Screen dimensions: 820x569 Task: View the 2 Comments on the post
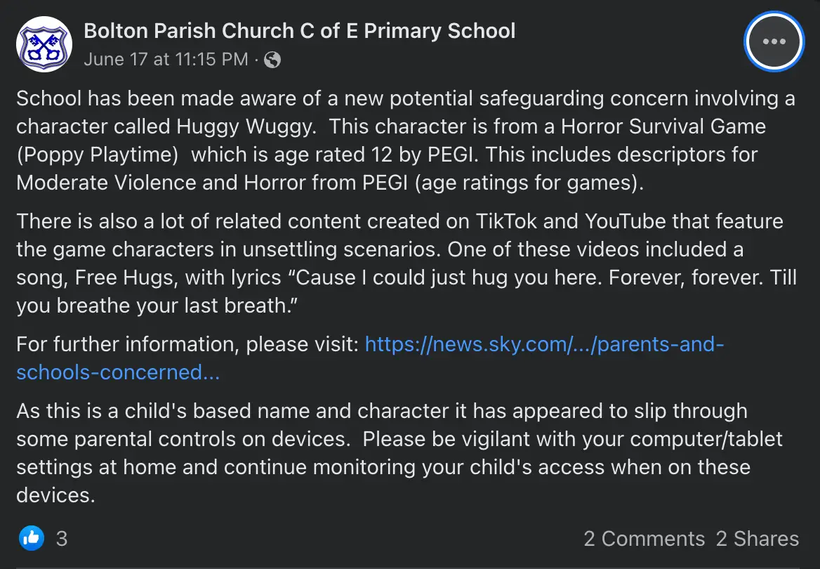click(644, 539)
